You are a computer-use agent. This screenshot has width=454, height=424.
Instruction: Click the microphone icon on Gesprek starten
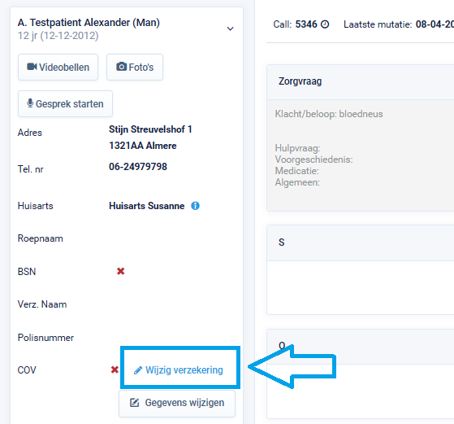click(x=30, y=103)
